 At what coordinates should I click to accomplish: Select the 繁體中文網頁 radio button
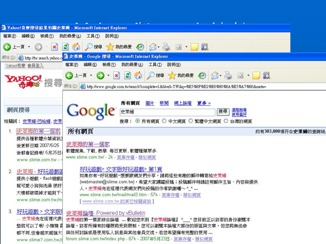tap(190, 121)
